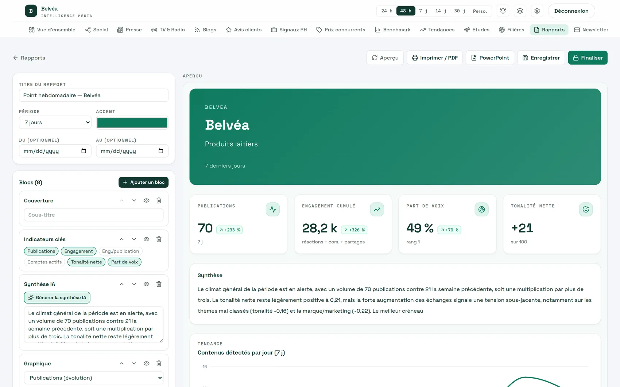Toggle the Tonalité nette indicator chip
This screenshot has width=620, height=387.
pyautogui.click(x=86, y=262)
